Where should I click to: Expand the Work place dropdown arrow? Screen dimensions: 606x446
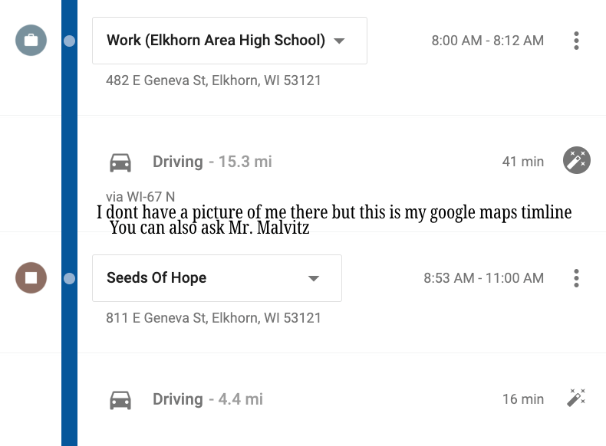pyautogui.click(x=340, y=41)
